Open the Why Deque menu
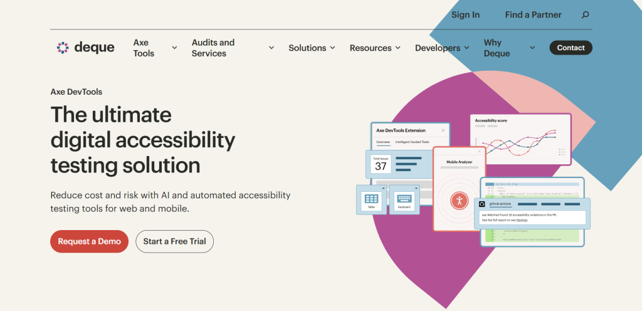642x311 pixels. (497, 48)
